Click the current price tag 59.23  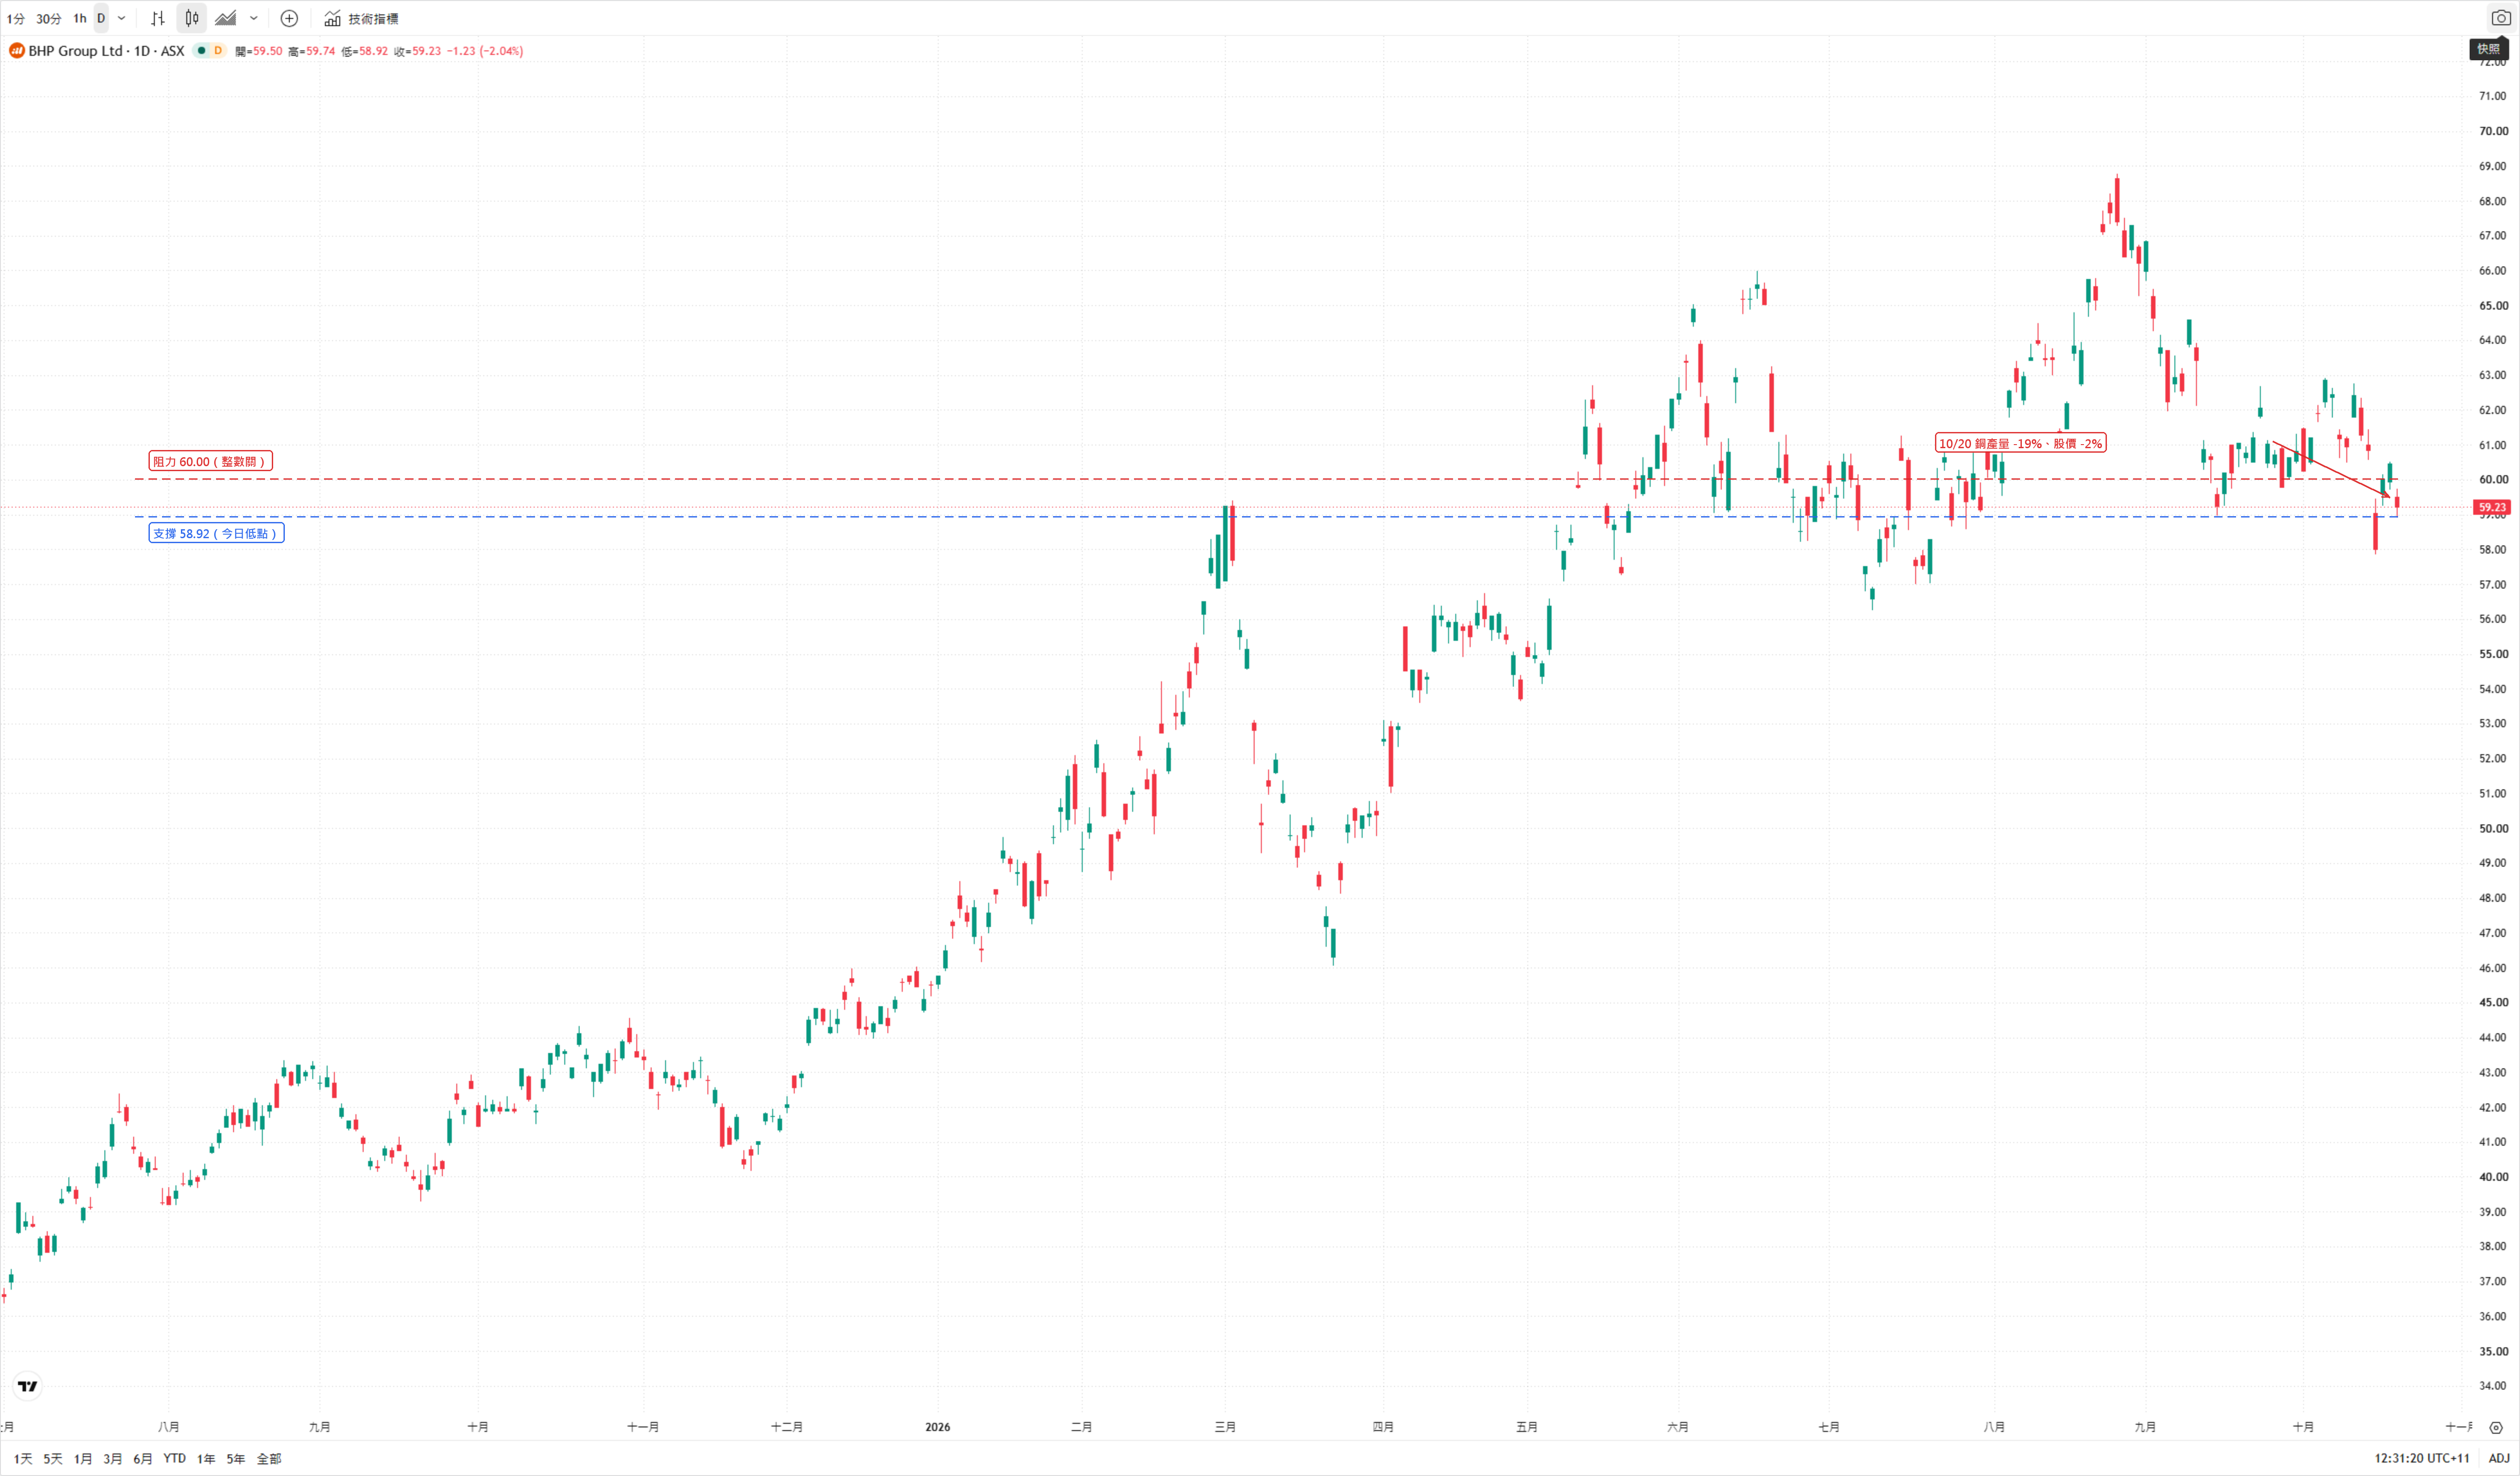click(x=2492, y=508)
